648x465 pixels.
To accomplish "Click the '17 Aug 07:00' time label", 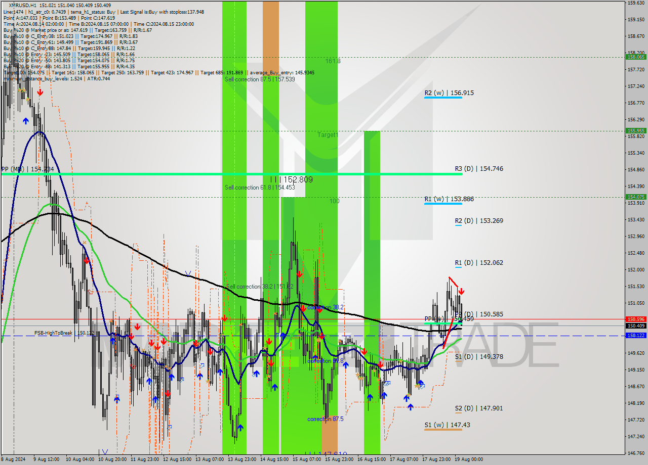I will pyautogui.click(x=403, y=460).
